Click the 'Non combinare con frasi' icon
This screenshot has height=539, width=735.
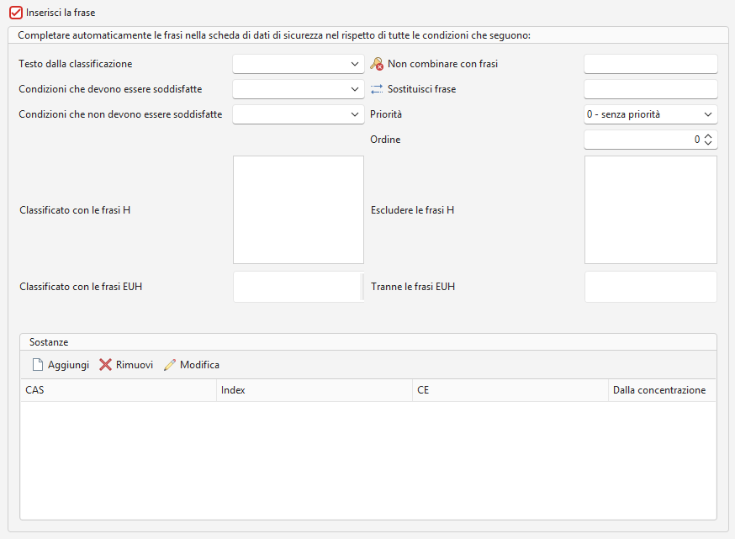(x=377, y=64)
